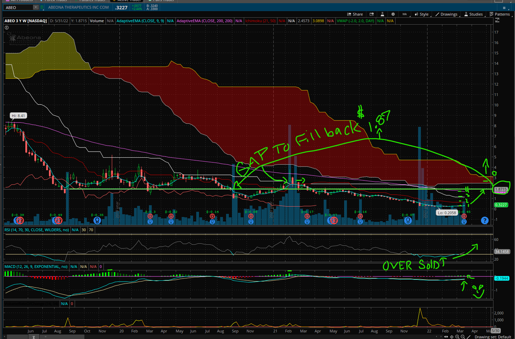Click the MACD (12, 26, 9, EXPONENTIAL, no) label
515x339 pixels.
36,267
